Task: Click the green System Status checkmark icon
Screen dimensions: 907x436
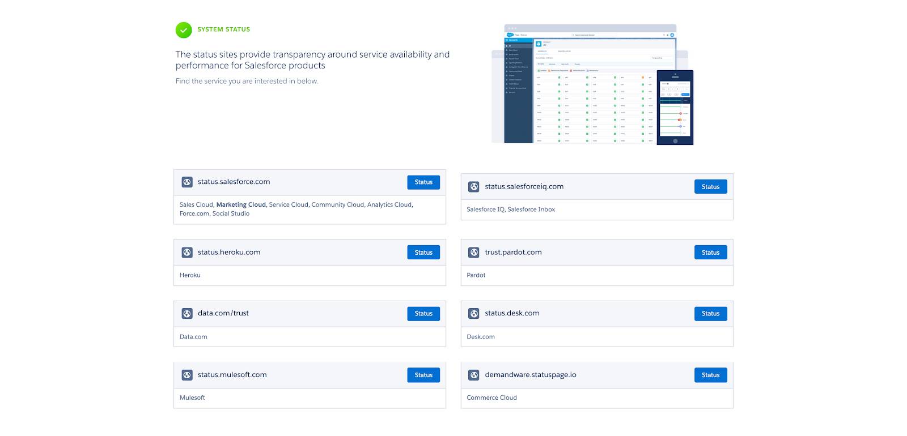Action: [x=184, y=30]
